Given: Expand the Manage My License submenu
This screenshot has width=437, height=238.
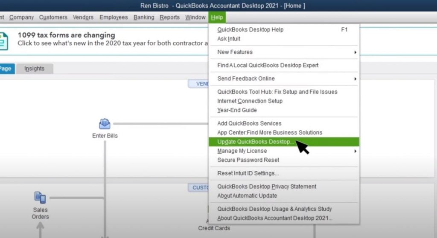Looking at the screenshot, I should (284, 151).
